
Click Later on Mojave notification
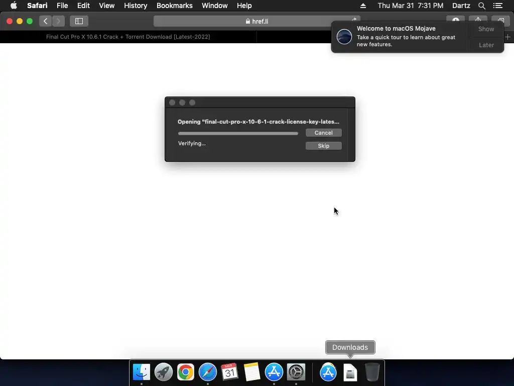486,45
